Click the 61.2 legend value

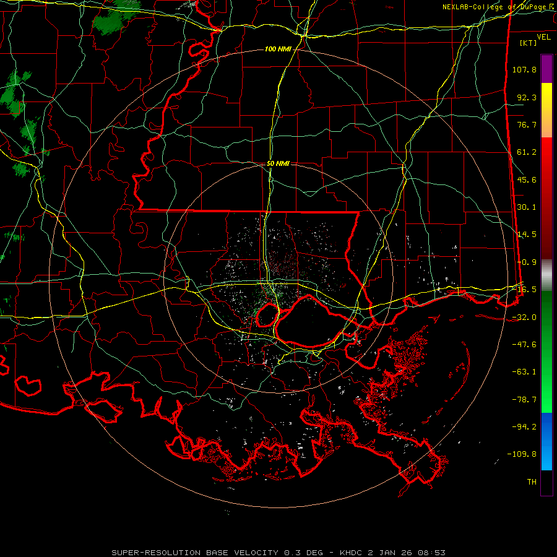click(x=527, y=152)
